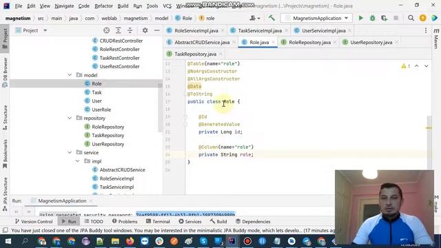Open the Maven tool window

click(x=436, y=38)
